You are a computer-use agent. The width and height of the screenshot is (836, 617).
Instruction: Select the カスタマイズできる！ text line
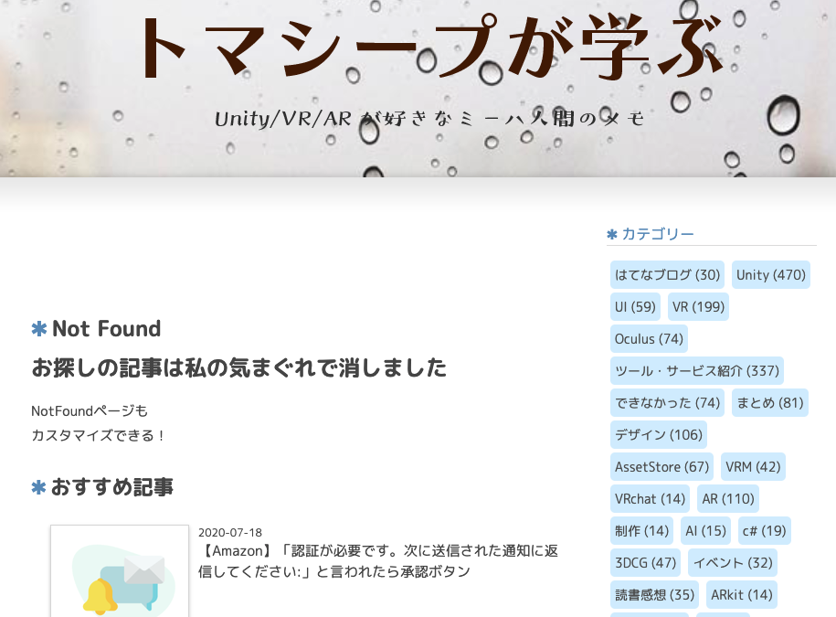point(99,435)
